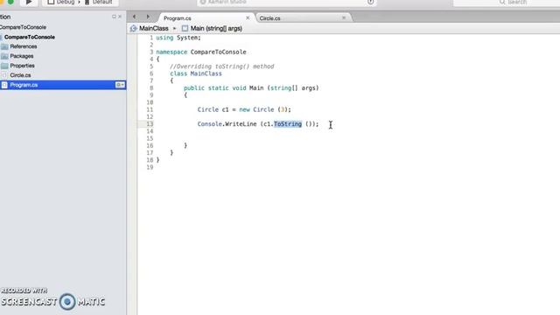This screenshot has height=315, width=560.
Task: Click the highlighted ToString word in code
Action: click(x=288, y=124)
